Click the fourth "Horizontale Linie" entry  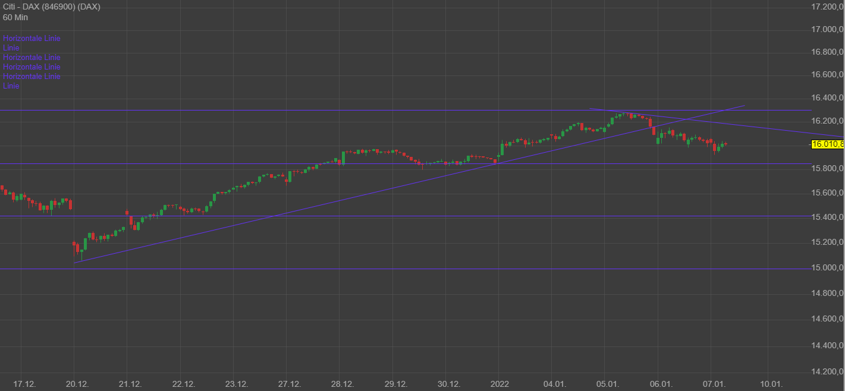pyautogui.click(x=32, y=76)
